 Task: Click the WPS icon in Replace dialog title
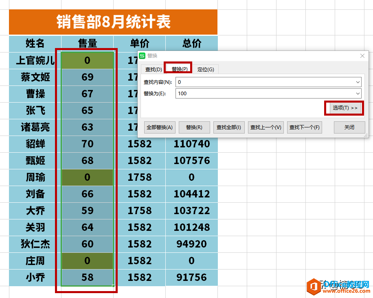[142, 56]
